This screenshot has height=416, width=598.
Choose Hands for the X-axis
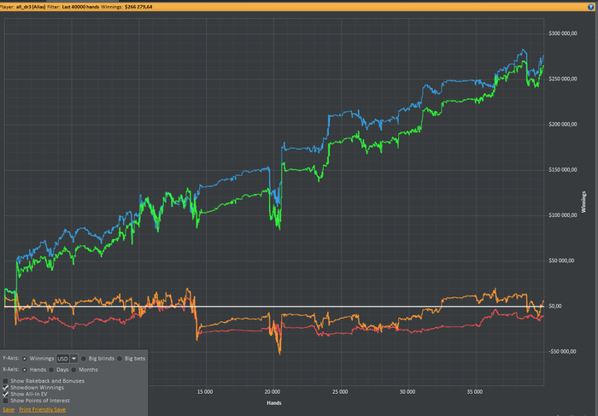pyautogui.click(x=25, y=370)
